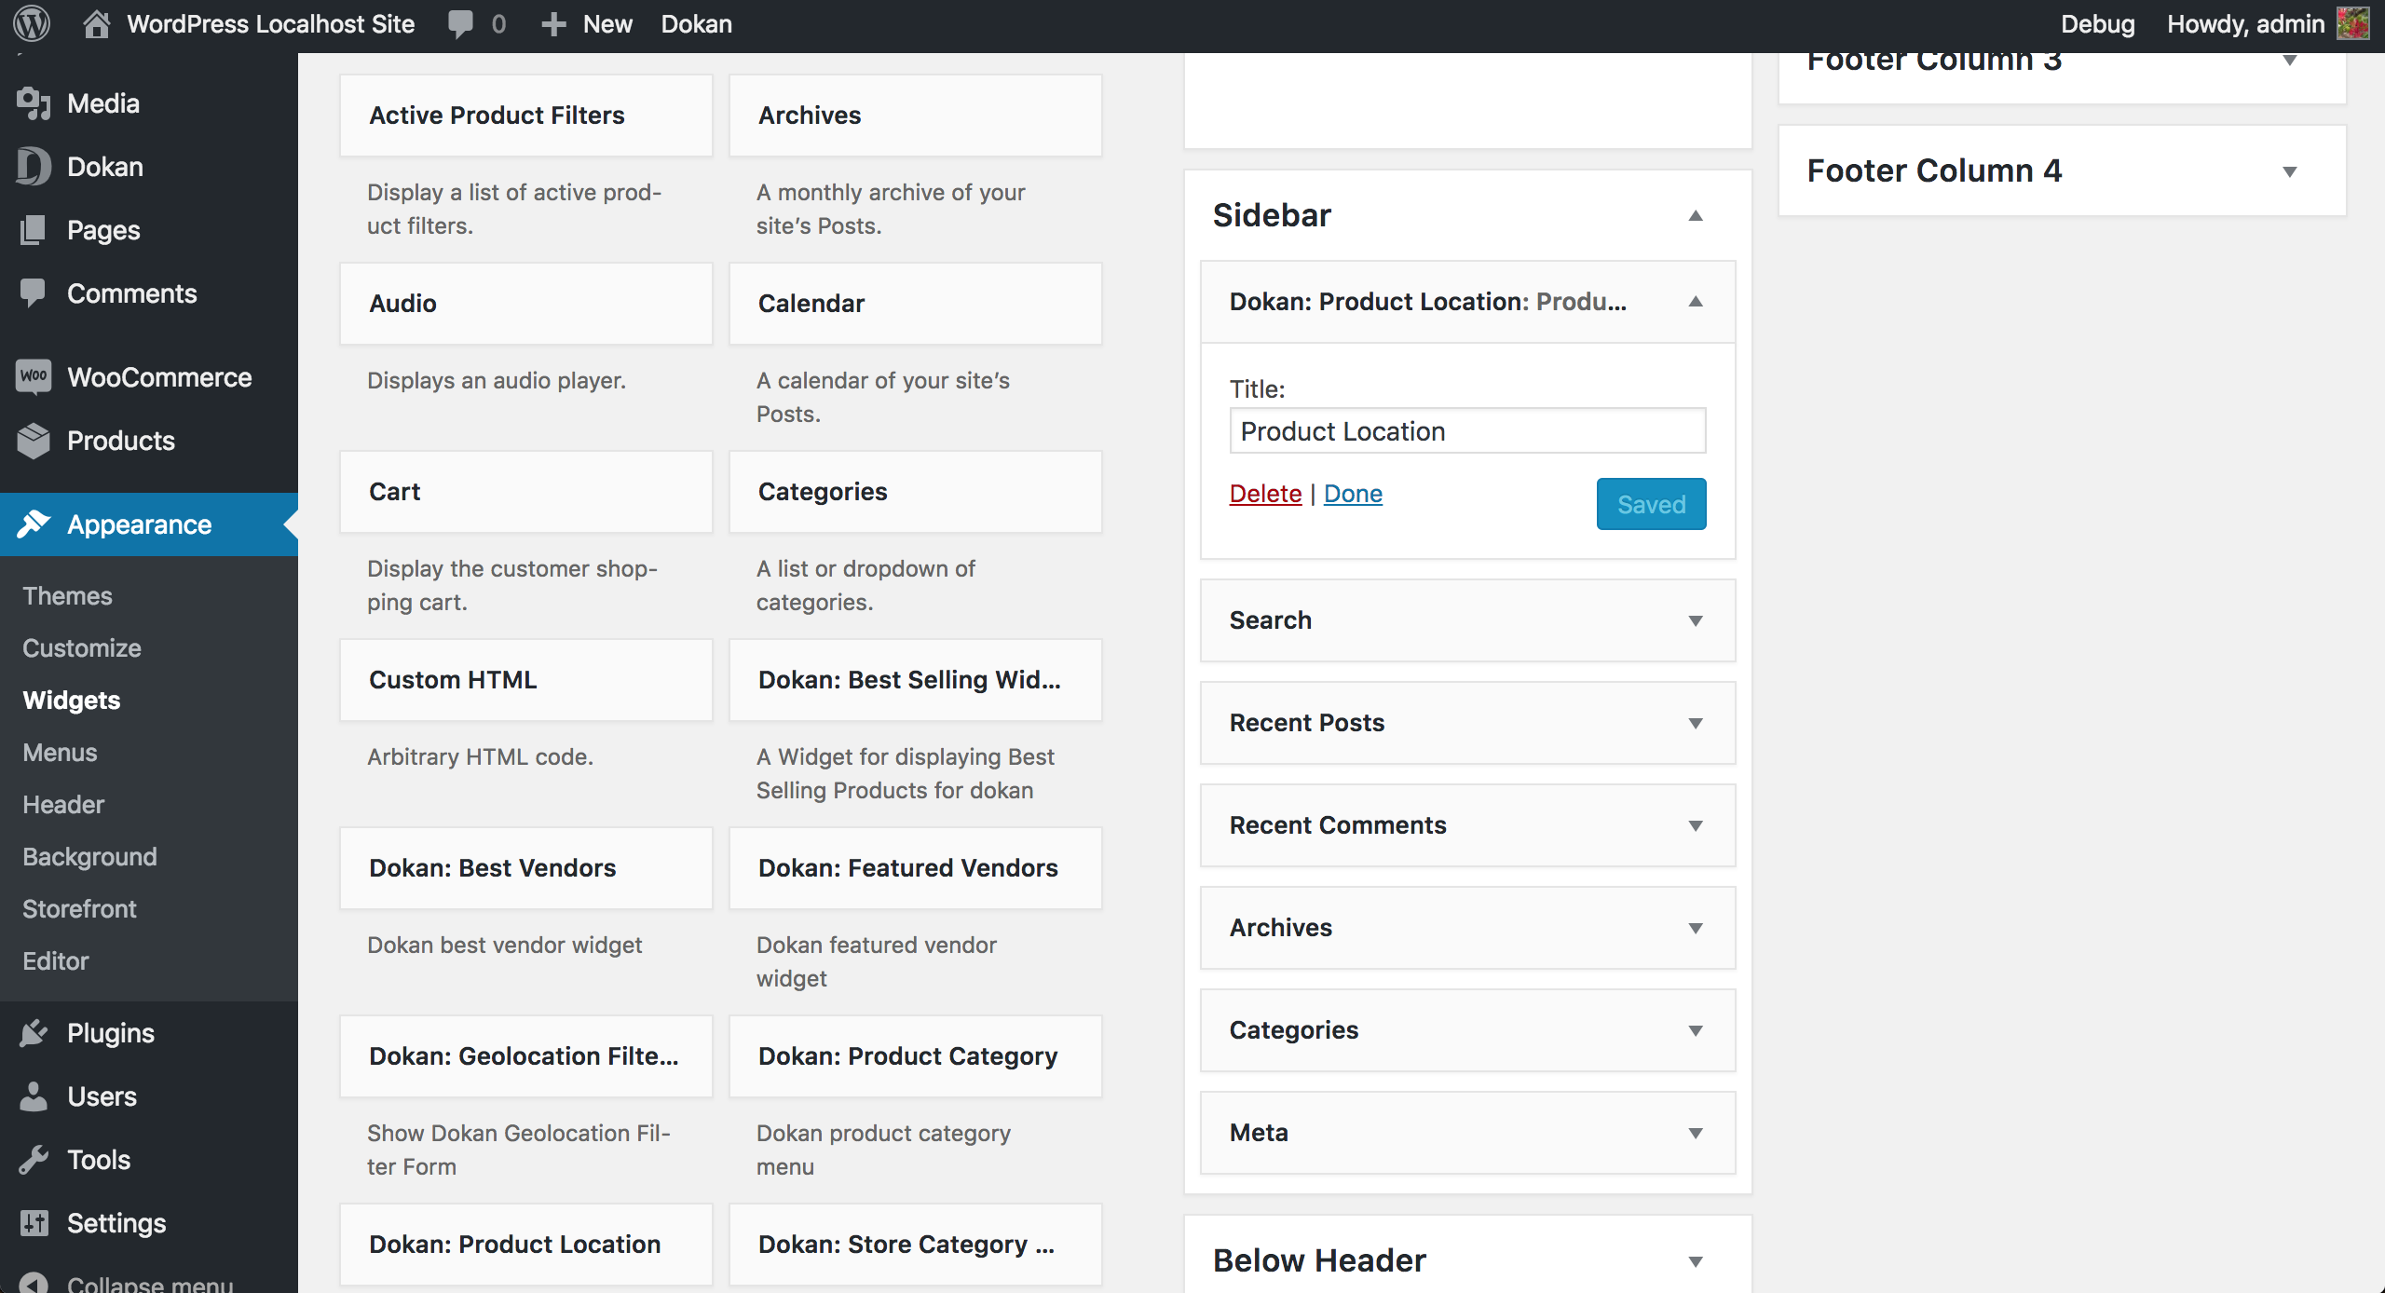Select the Widgets menu item
Image resolution: width=2385 pixels, height=1293 pixels.
click(x=72, y=699)
